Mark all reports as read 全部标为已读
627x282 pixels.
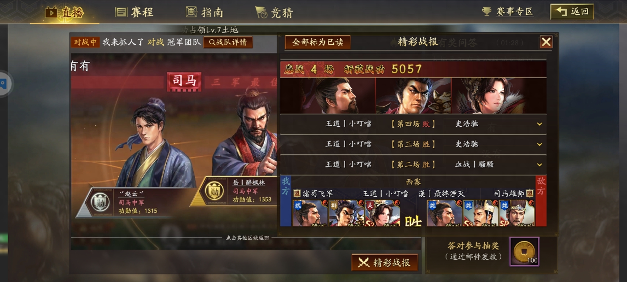[318, 42]
